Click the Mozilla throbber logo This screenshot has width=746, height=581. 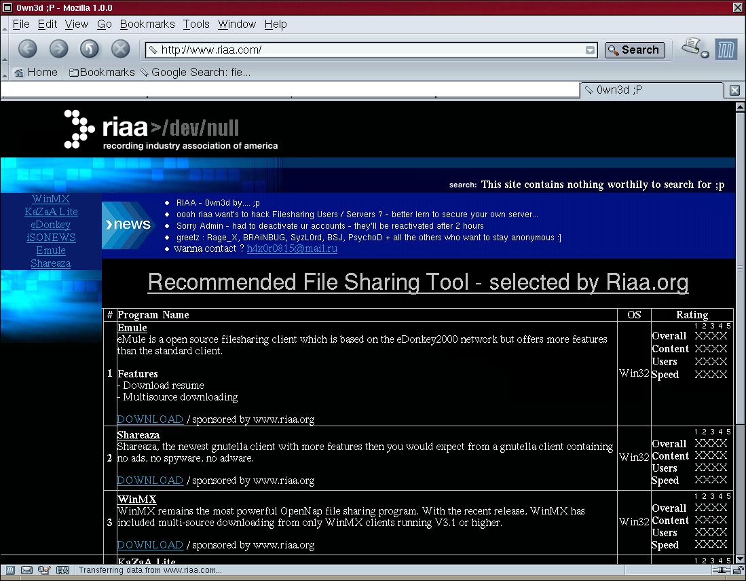[x=726, y=50]
